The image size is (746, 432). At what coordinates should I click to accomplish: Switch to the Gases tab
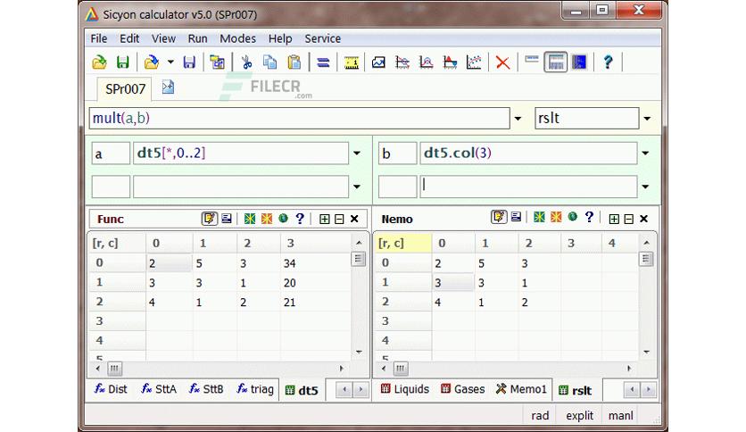462,389
